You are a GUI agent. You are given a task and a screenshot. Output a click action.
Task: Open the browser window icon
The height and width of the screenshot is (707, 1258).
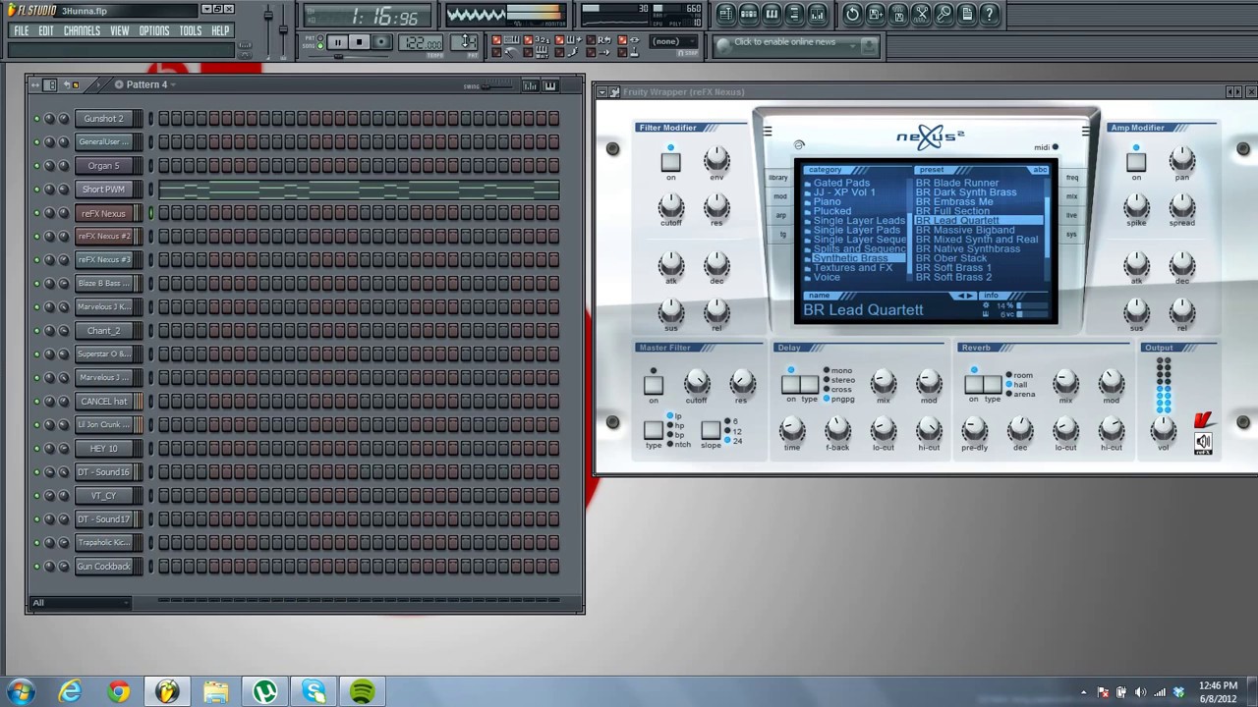point(795,14)
